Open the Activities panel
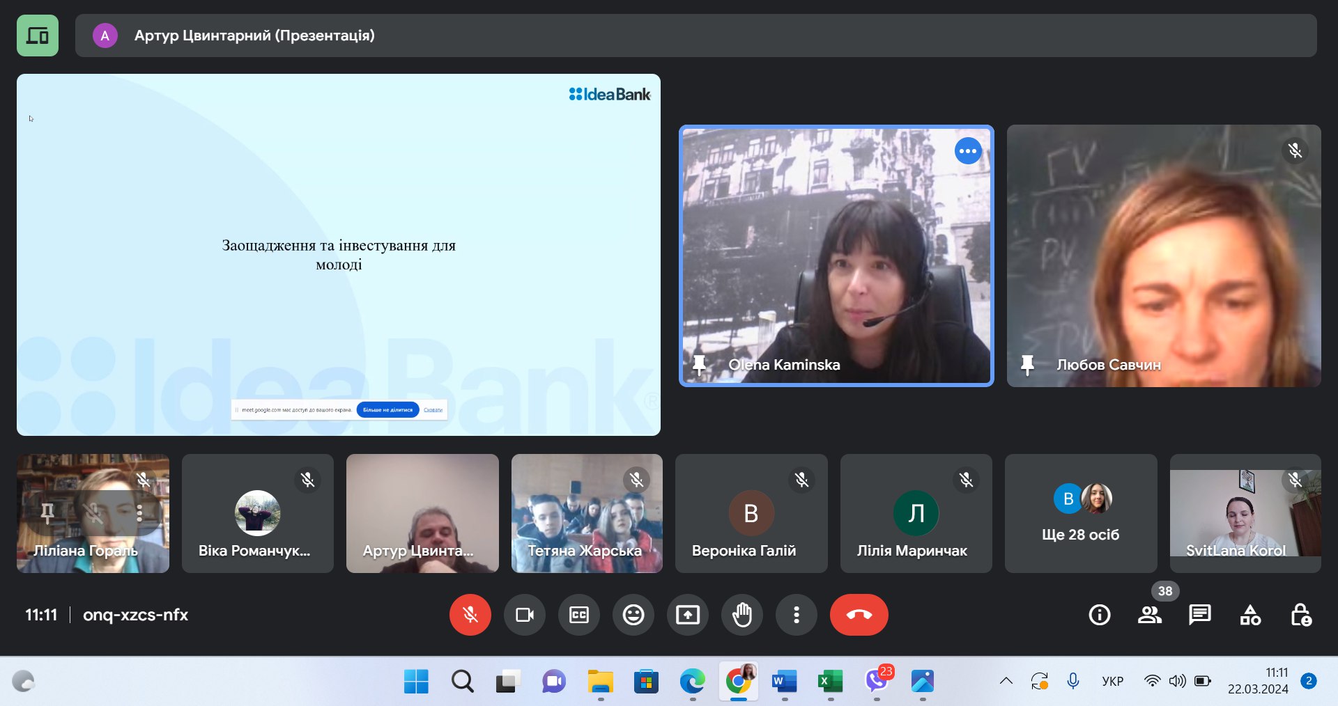 [1250, 615]
